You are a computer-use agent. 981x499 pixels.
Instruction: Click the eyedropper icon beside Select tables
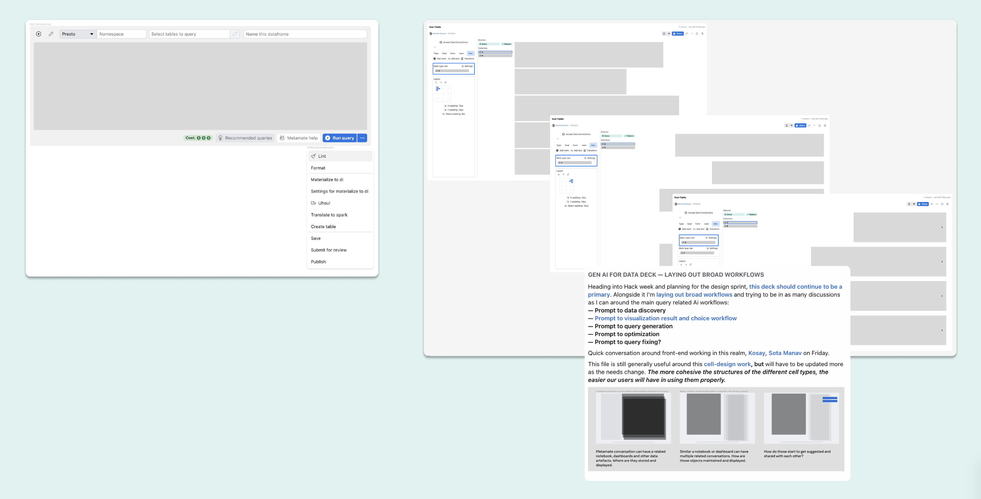pyautogui.click(x=235, y=34)
